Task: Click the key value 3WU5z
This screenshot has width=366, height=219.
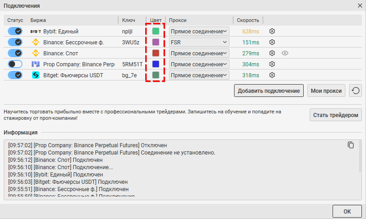Action: pyautogui.click(x=131, y=43)
